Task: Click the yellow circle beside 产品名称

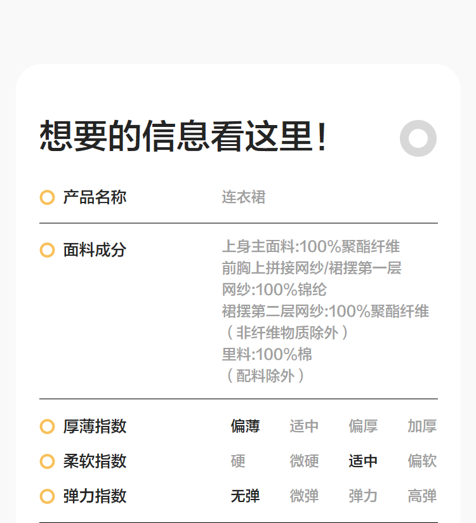Action: (x=47, y=197)
